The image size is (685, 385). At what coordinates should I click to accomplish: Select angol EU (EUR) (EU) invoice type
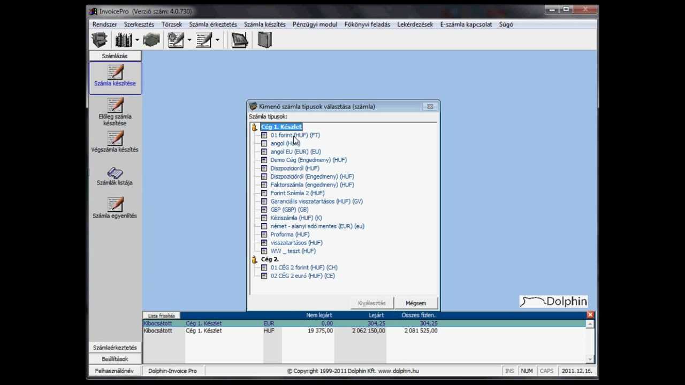point(296,152)
